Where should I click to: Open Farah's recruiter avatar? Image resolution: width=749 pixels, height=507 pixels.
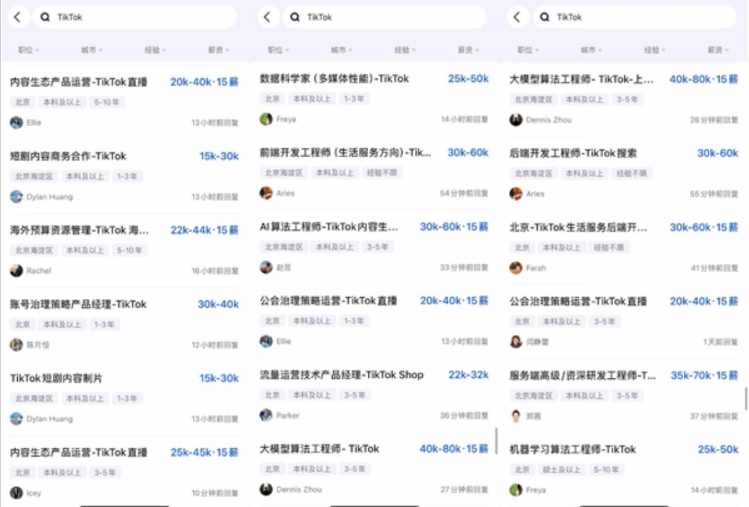click(x=516, y=267)
